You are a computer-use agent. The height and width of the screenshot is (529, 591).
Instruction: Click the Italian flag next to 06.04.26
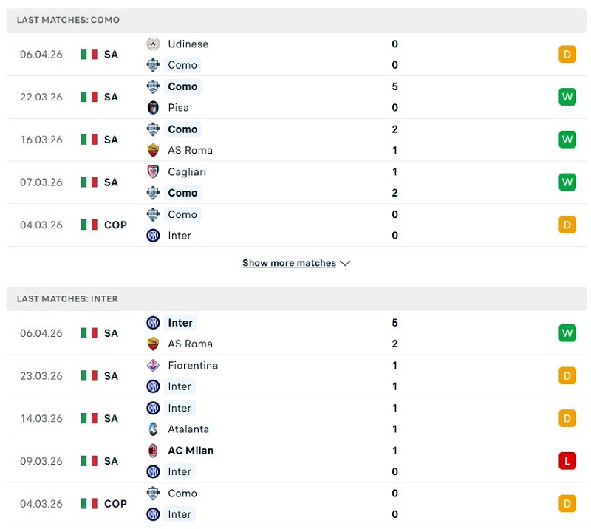(x=89, y=54)
